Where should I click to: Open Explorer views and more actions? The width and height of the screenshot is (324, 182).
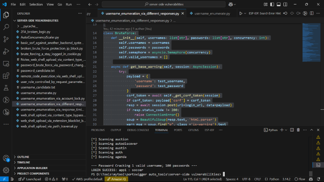(80, 13)
